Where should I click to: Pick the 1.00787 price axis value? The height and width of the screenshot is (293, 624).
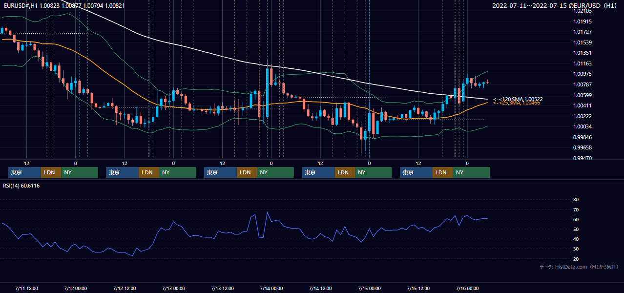point(582,84)
